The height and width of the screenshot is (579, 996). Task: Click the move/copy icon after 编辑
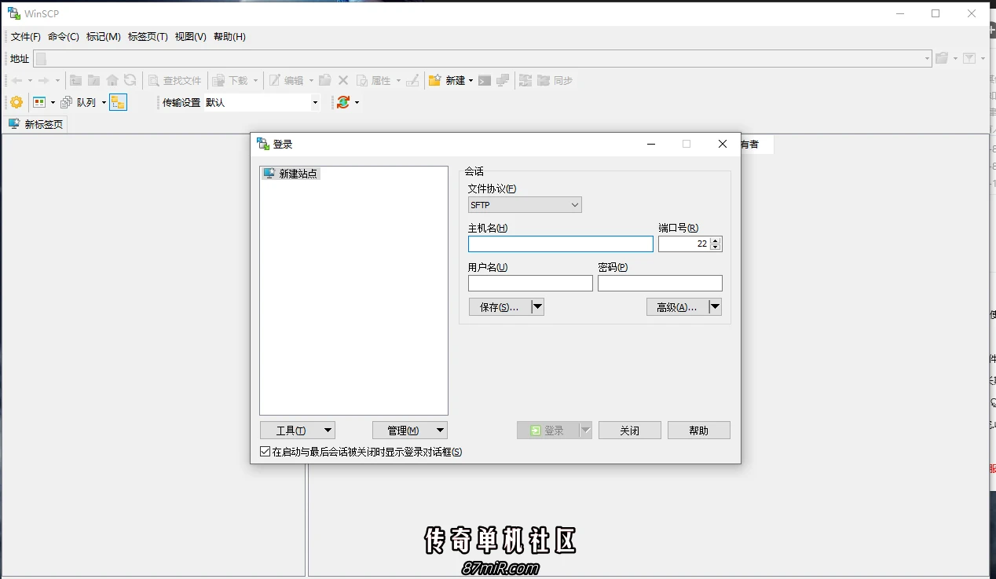pos(325,80)
